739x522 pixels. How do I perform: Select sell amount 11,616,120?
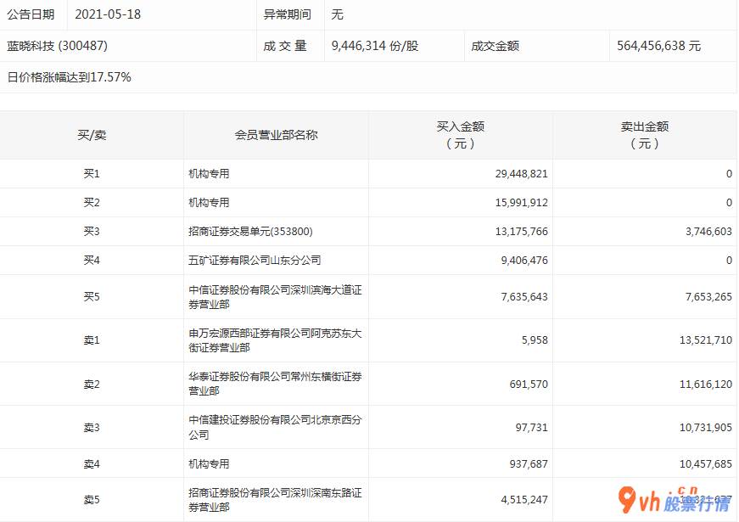click(x=706, y=384)
